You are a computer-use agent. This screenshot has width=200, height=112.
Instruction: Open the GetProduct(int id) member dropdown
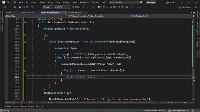(x=161, y=16)
